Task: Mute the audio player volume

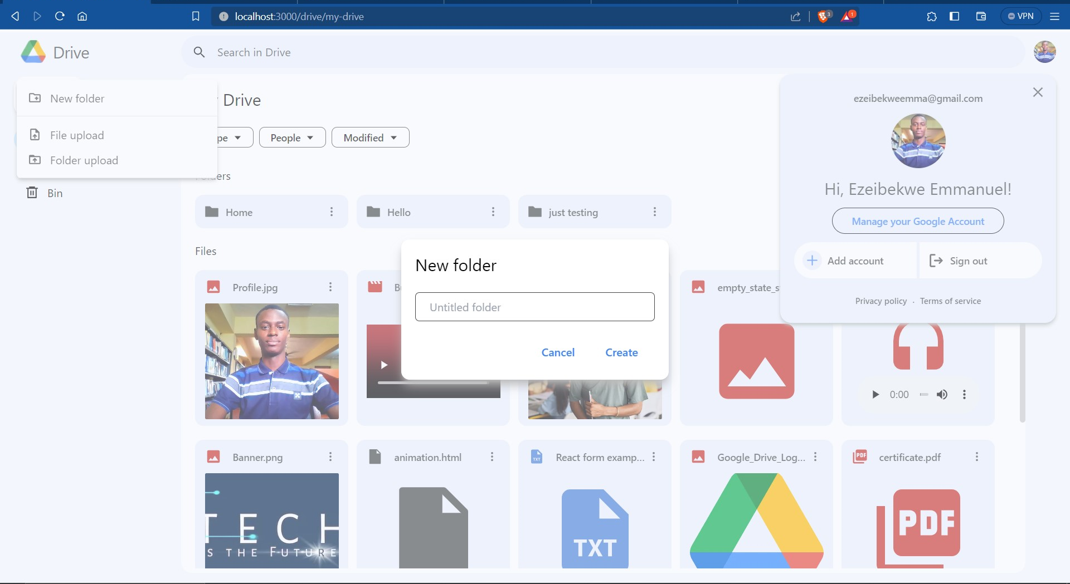Action: point(942,395)
